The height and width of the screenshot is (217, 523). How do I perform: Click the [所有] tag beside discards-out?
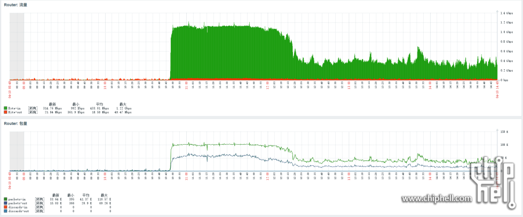(x=39, y=211)
